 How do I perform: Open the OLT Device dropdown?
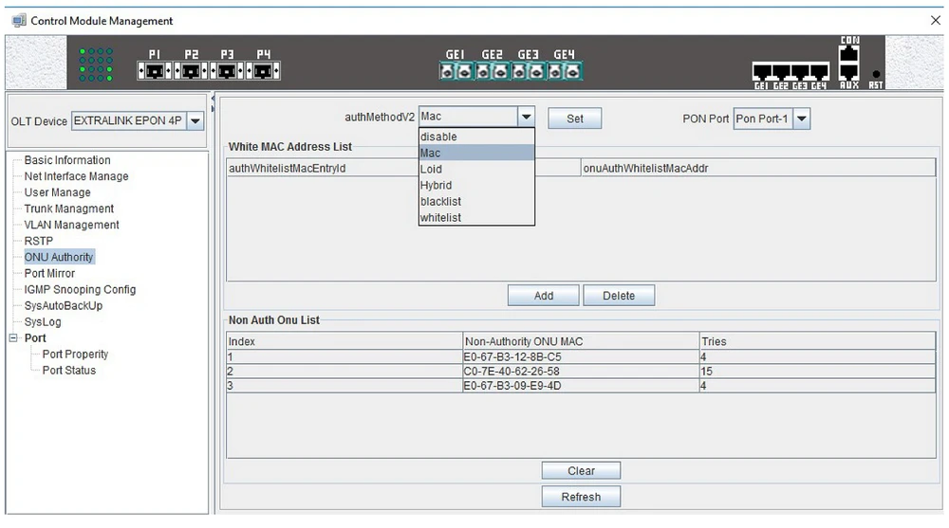tap(195, 121)
